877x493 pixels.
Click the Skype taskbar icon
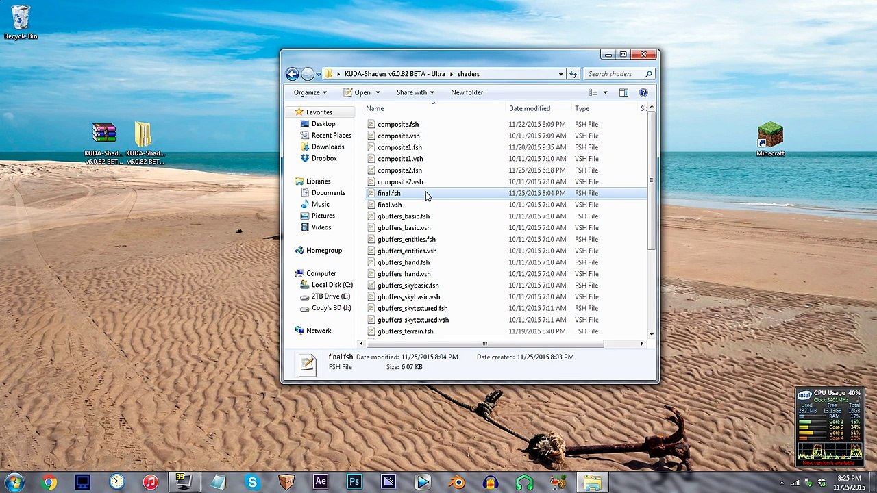click(x=252, y=482)
